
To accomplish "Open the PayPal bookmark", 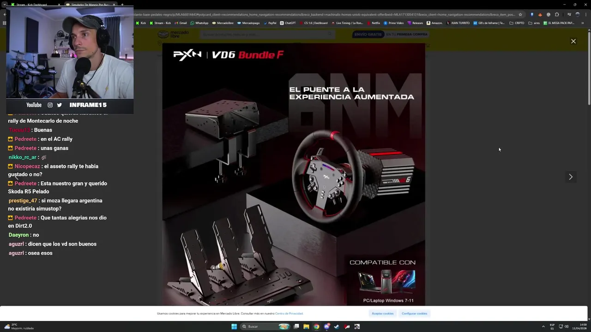I will (x=270, y=23).
